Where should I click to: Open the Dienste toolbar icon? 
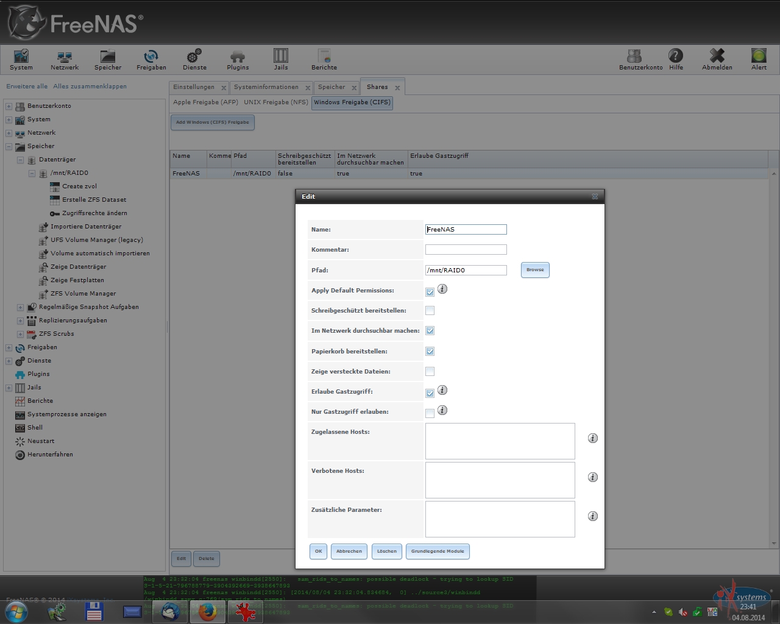(x=194, y=60)
